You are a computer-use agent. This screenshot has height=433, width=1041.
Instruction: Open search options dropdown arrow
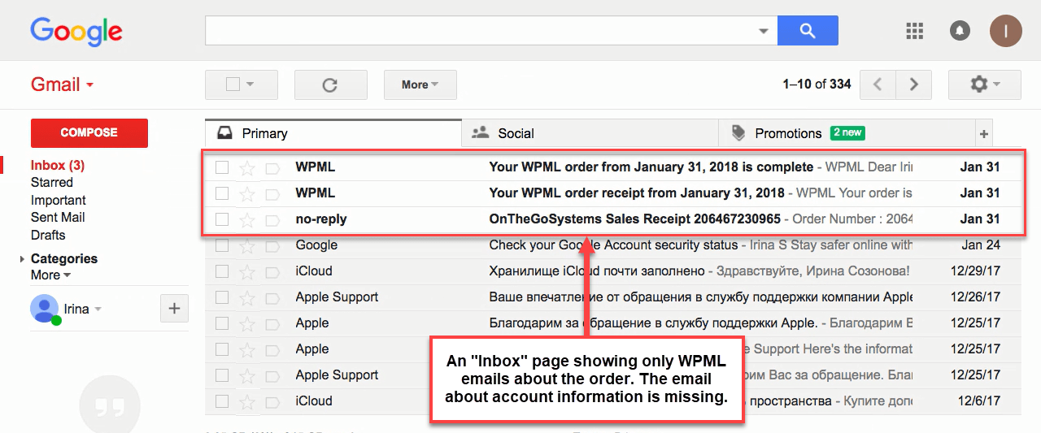click(x=763, y=31)
